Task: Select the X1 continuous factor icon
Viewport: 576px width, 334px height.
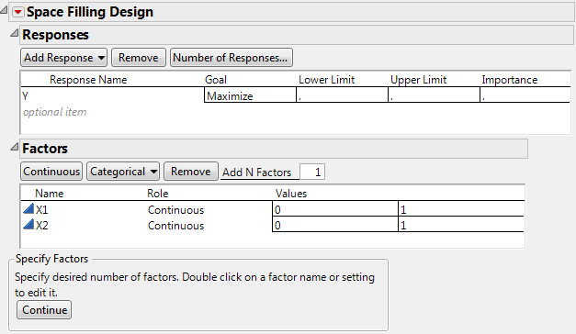Action: click(x=28, y=208)
